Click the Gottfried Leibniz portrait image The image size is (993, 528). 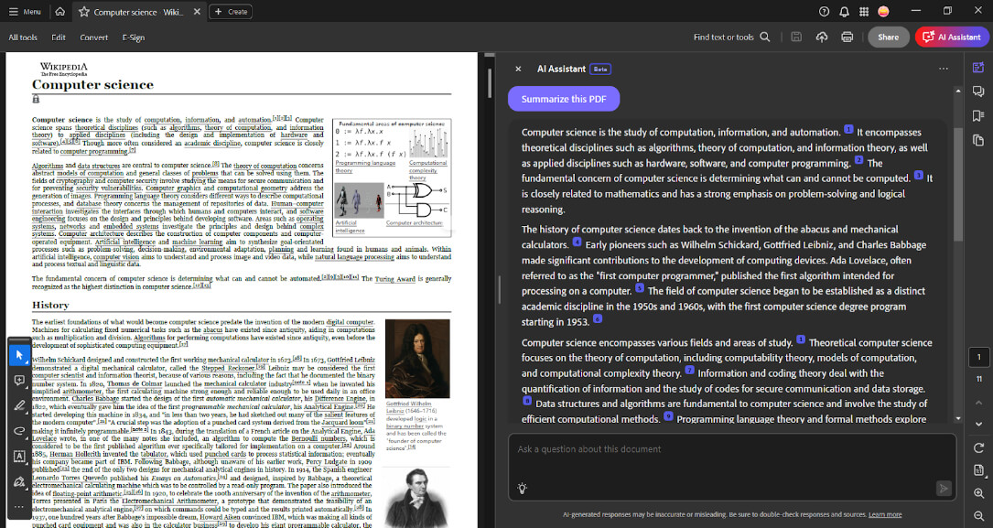(x=417, y=359)
